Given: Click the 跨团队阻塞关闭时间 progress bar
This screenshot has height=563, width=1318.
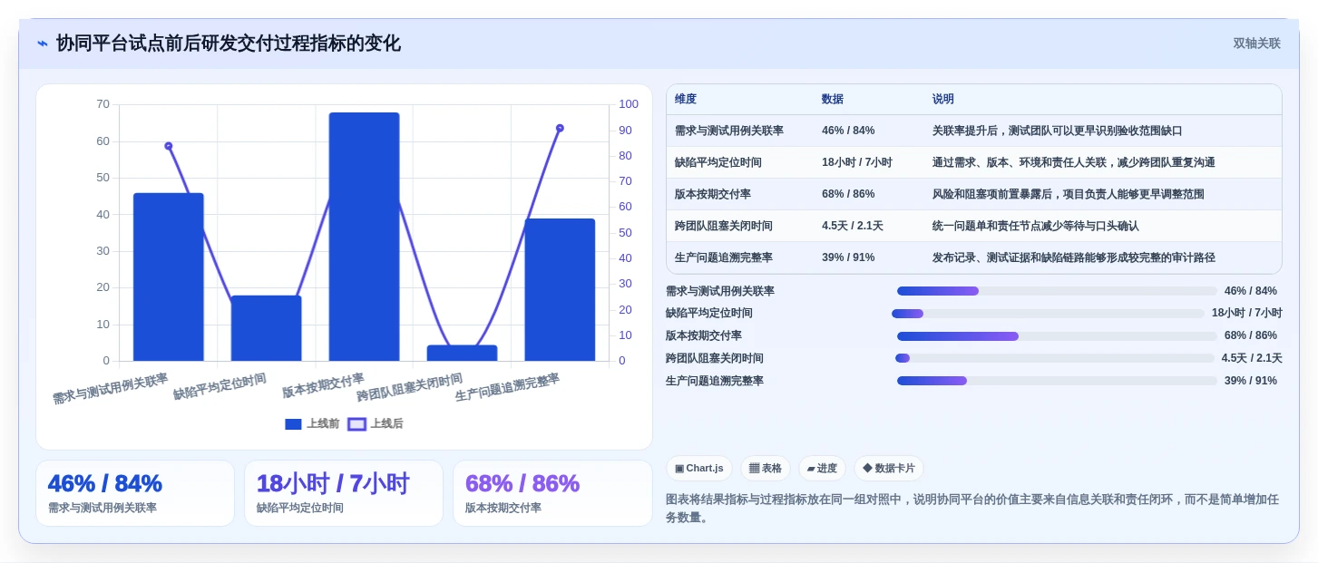Looking at the screenshot, I should 1054,358.
